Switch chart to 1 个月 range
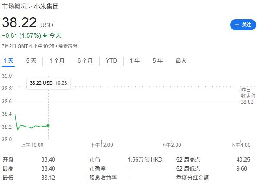Viewport: 260px width, 184px height. (57, 60)
